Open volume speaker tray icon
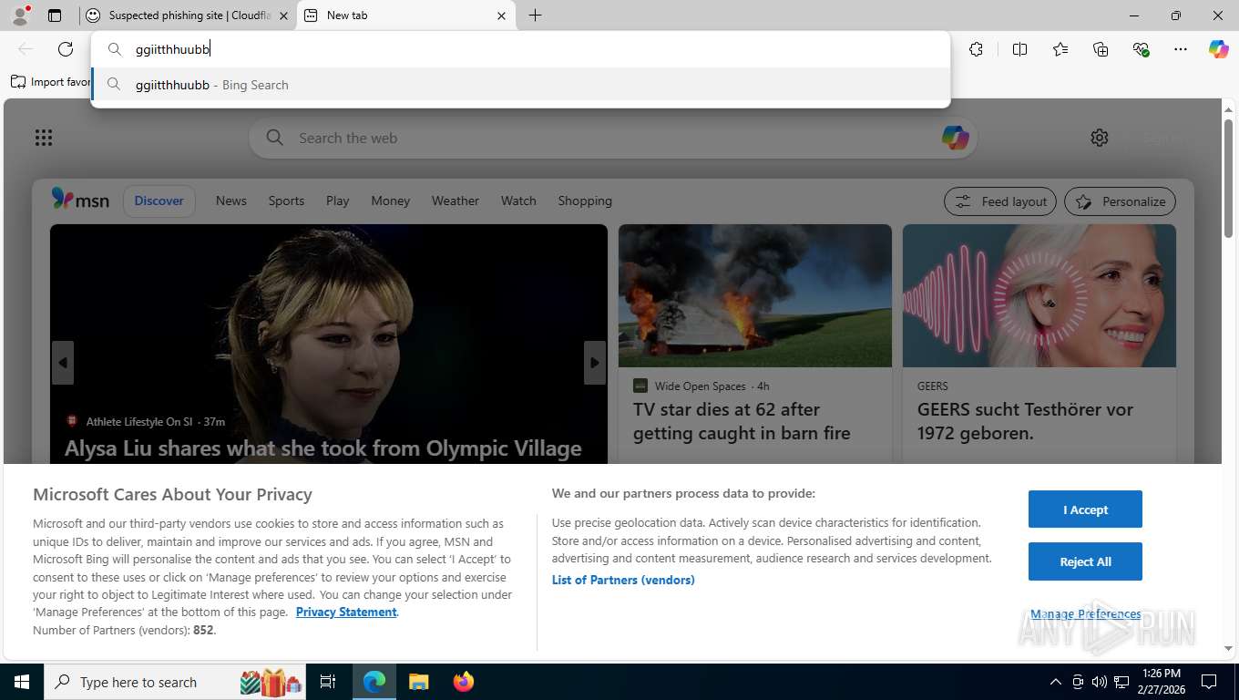The image size is (1239, 700). pos(1100,682)
